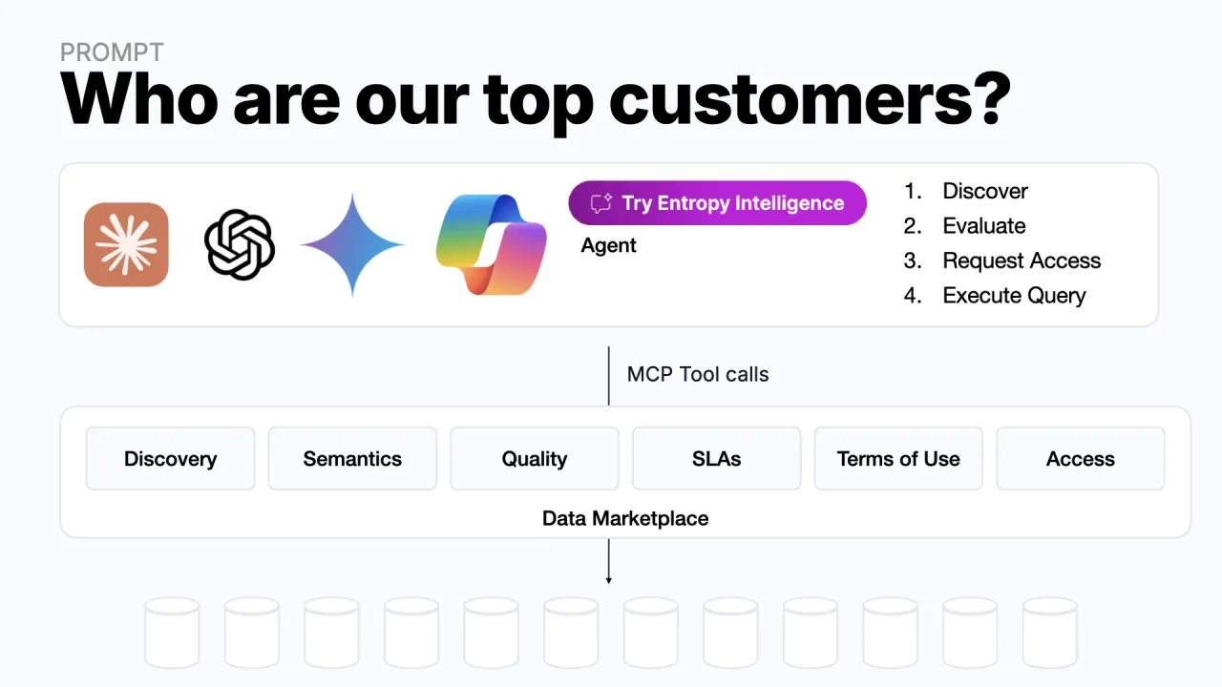Viewport: 1222px width, 687px height.
Task: Open the Terms of Use box
Action: [898, 459]
